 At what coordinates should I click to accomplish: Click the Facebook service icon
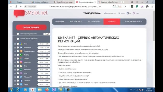[x=21, y=81]
